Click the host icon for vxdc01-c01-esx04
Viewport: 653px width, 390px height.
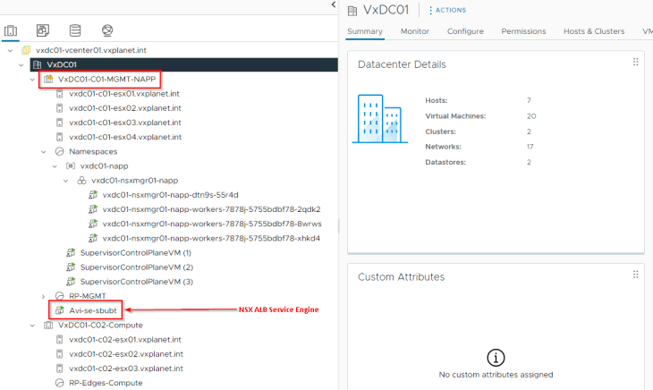[60, 137]
